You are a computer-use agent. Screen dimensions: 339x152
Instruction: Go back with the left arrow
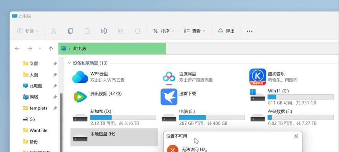tap(17, 49)
